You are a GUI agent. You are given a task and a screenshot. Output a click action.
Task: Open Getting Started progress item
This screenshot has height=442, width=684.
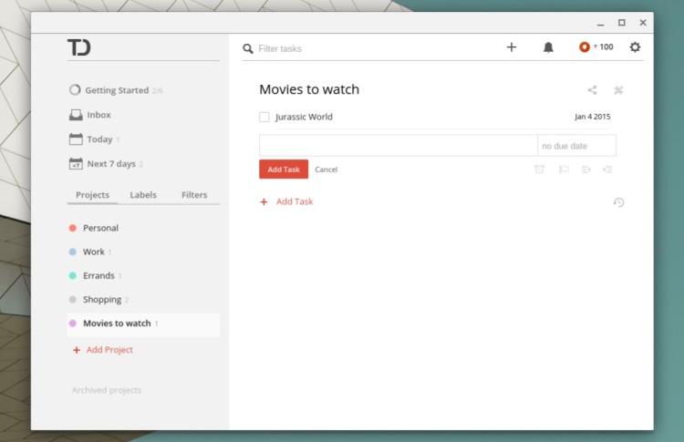[116, 90]
